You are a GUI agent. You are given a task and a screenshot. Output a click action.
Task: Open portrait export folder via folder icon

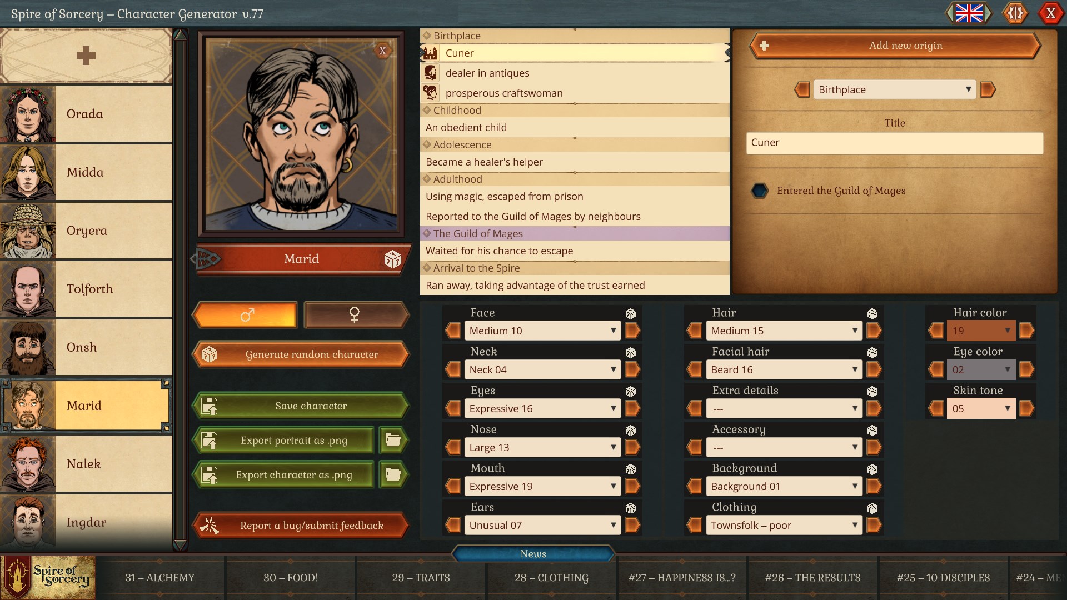coord(393,440)
